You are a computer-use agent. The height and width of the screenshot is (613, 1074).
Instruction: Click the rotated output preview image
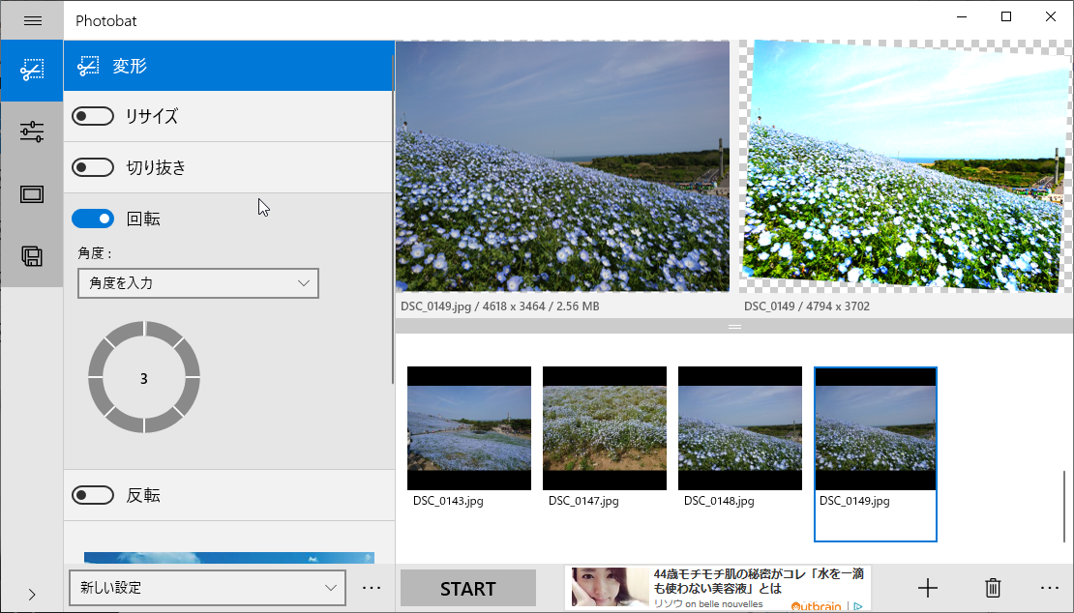point(907,166)
